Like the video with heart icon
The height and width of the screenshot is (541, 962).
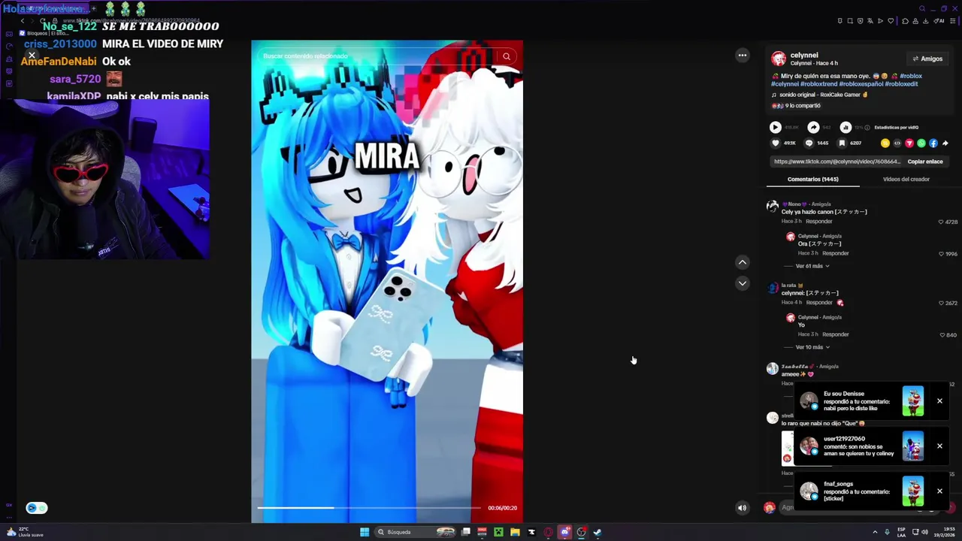point(776,144)
